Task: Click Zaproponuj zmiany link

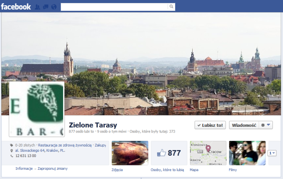Action: click(x=53, y=168)
